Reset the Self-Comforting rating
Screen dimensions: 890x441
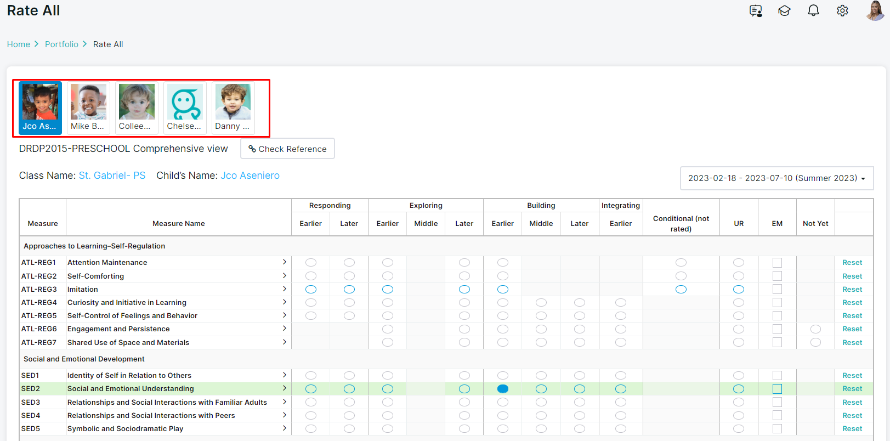click(852, 276)
